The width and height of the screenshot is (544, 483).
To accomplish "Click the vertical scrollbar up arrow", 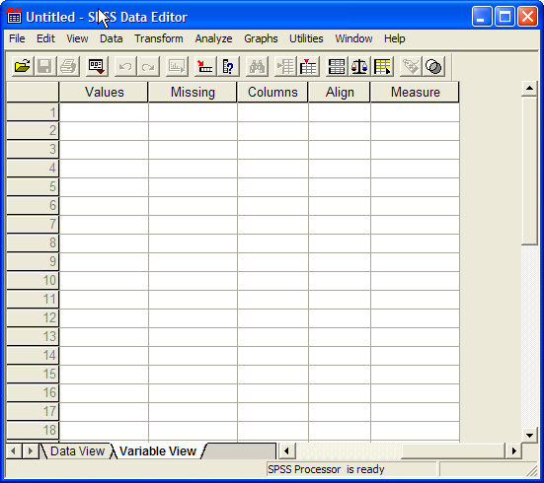I will coord(529,89).
